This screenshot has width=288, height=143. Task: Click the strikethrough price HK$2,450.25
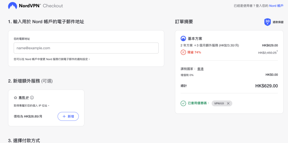pyautogui.click(x=267, y=52)
